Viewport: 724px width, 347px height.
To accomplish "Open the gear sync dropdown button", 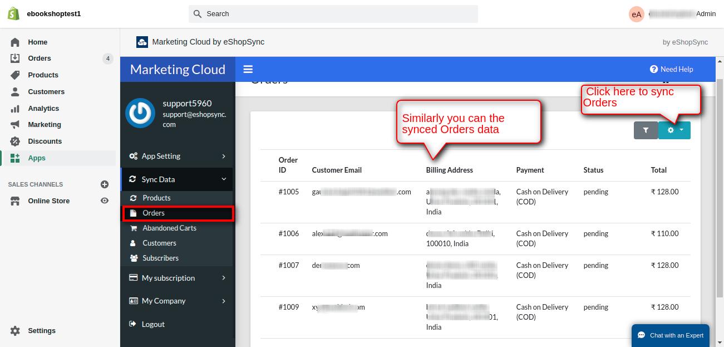I will [674, 130].
